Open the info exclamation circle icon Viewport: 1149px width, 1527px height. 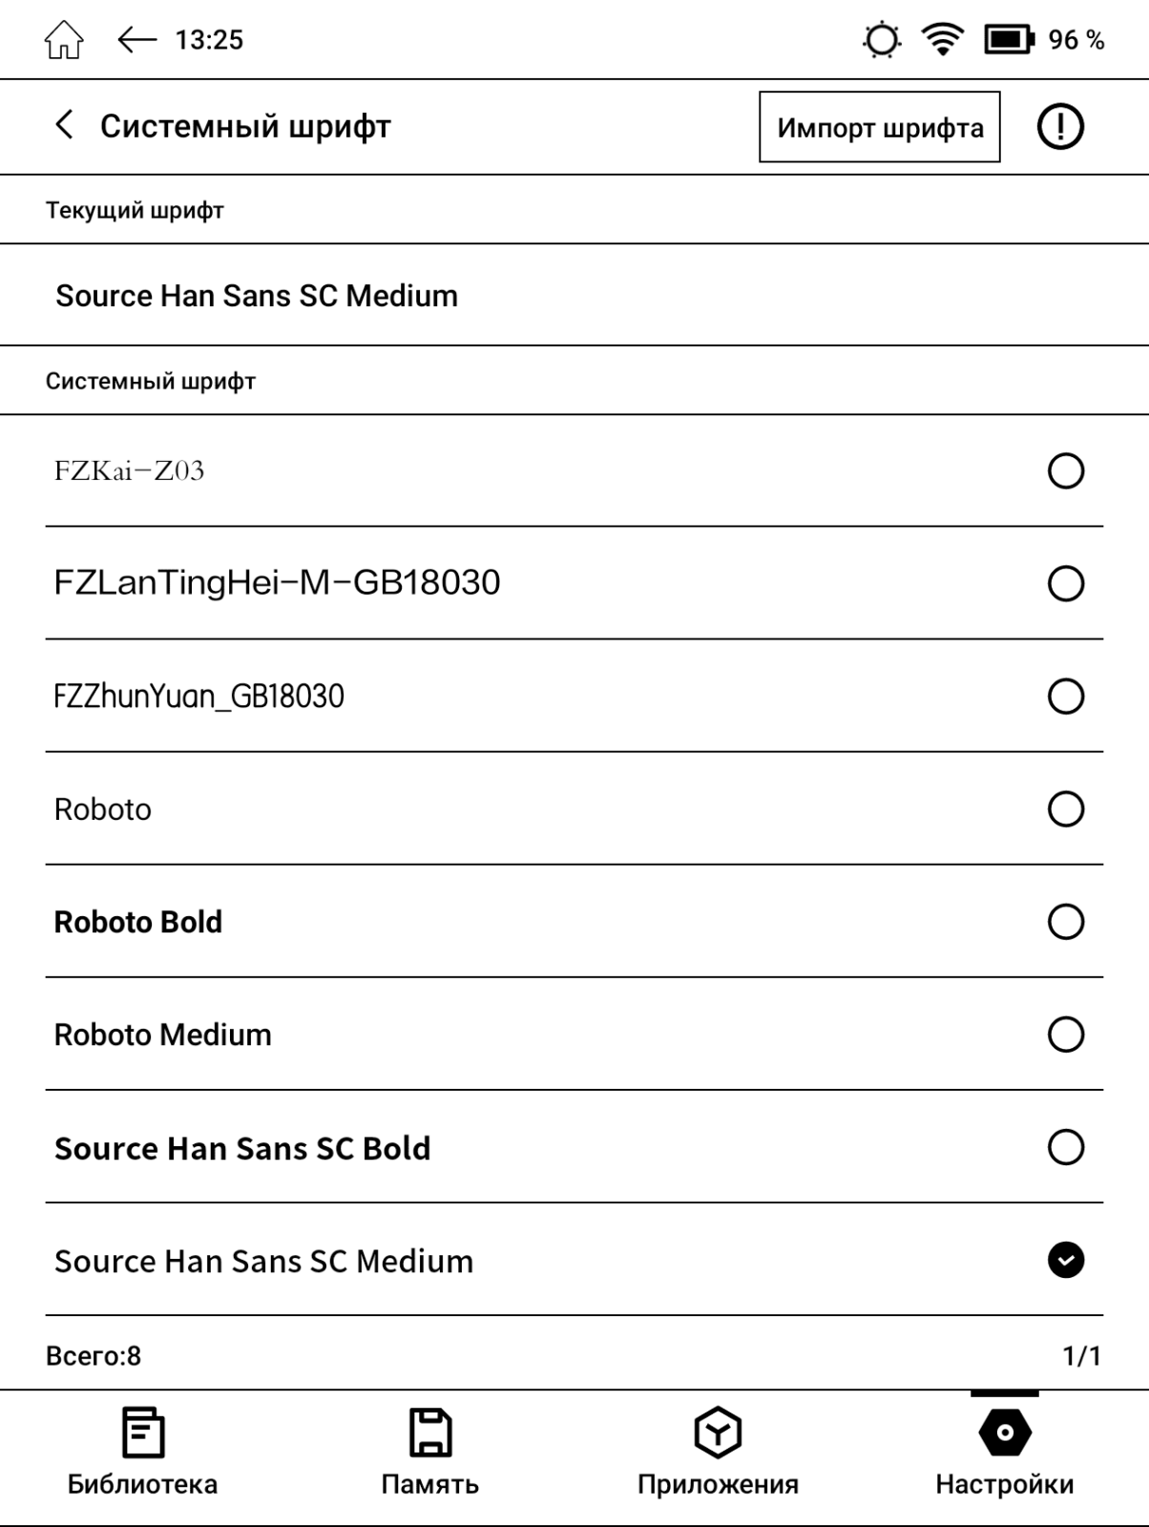[1060, 126]
